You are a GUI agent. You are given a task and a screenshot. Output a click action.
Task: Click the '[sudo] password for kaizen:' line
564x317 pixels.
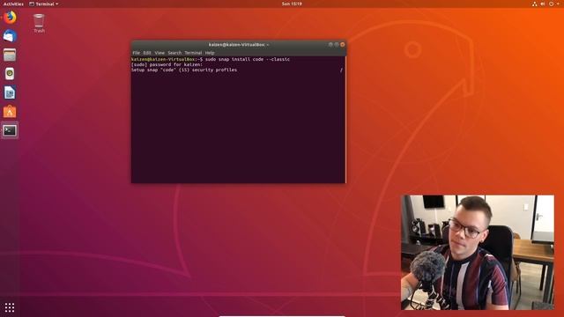[x=167, y=64]
